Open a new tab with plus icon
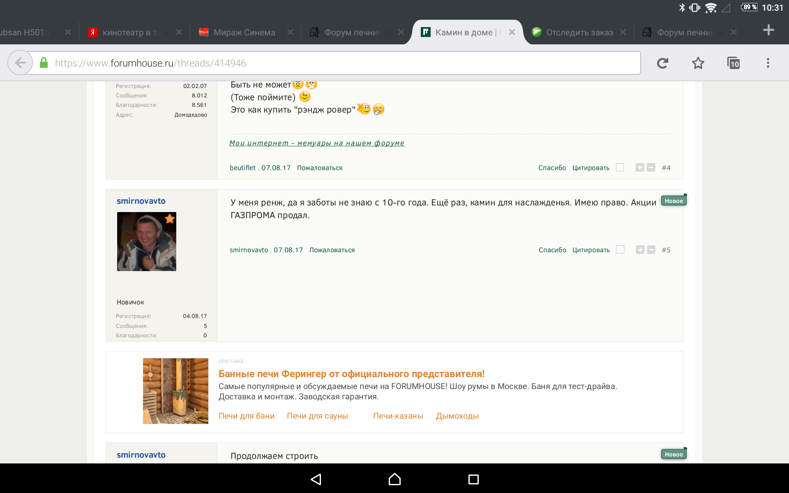Screen dimensions: 789x493 click(x=768, y=30)
